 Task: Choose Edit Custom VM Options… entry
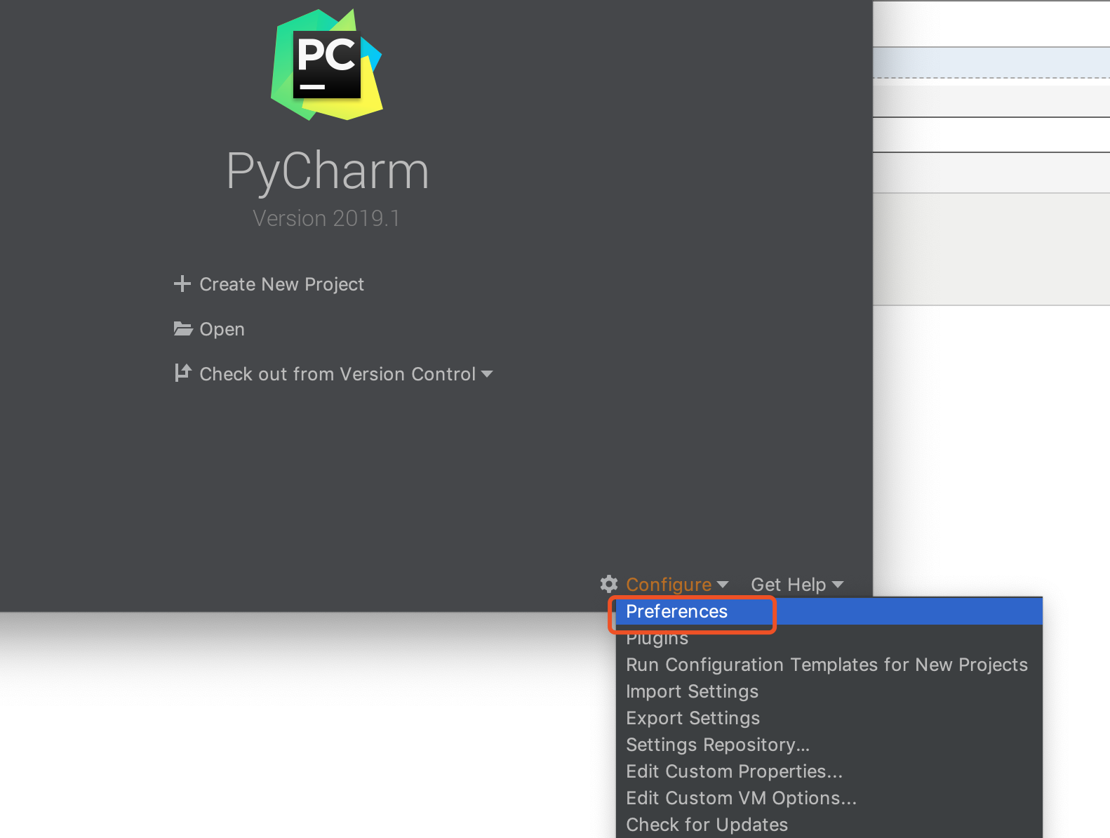tap(829, 798)
